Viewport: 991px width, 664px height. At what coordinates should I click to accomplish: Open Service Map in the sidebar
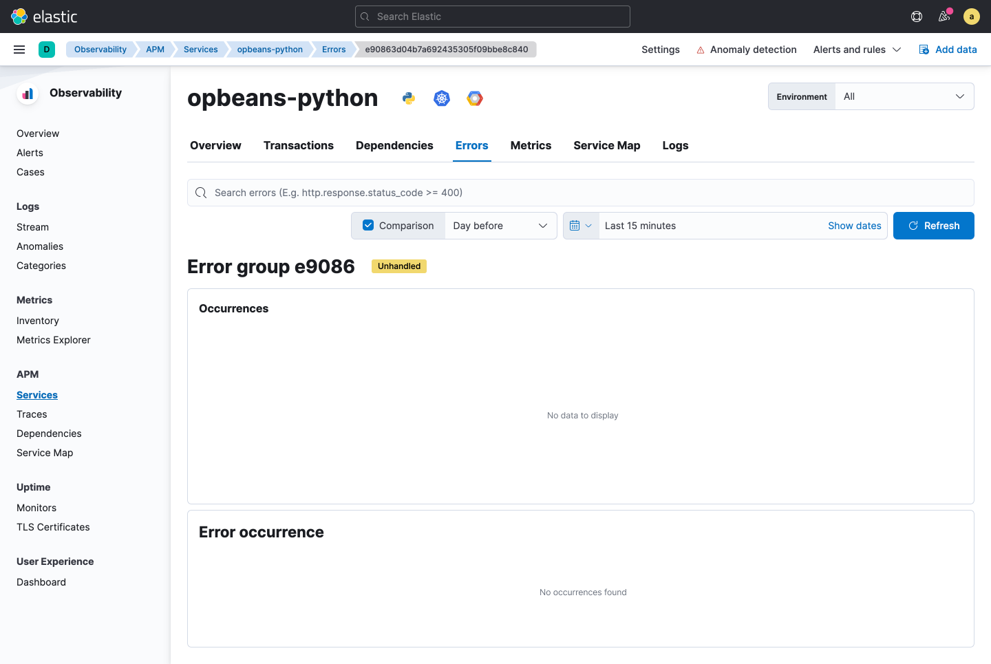pyautogui.click(x=45, y=453)
